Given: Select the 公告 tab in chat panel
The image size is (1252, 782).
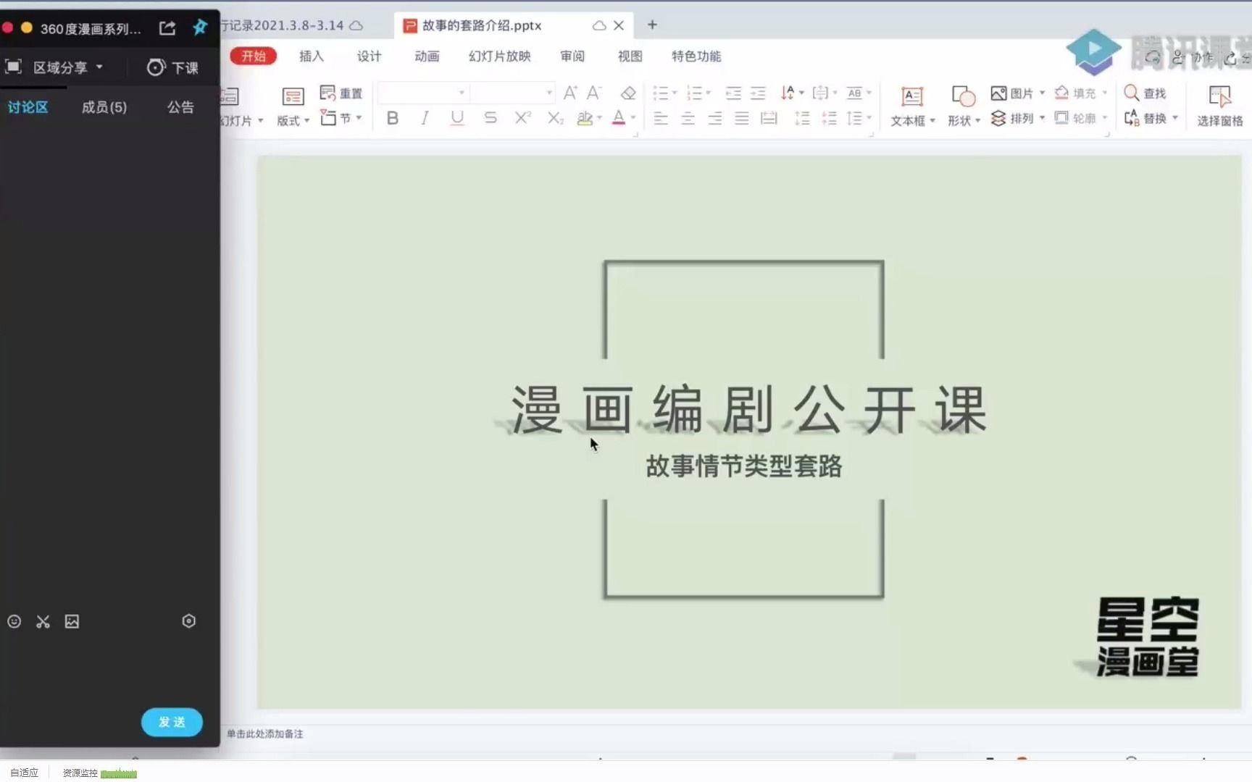Looking at the screenshot, I should (x=180, y=107).
